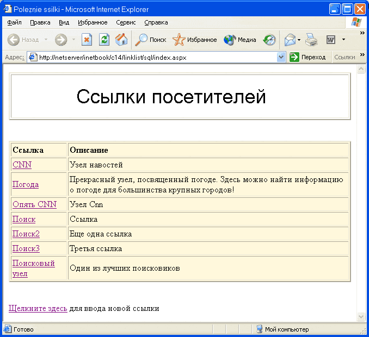The width and height of the screenshot is (369, 337).
Task: Click the Ссылки toolbar label
Action: 345,57
